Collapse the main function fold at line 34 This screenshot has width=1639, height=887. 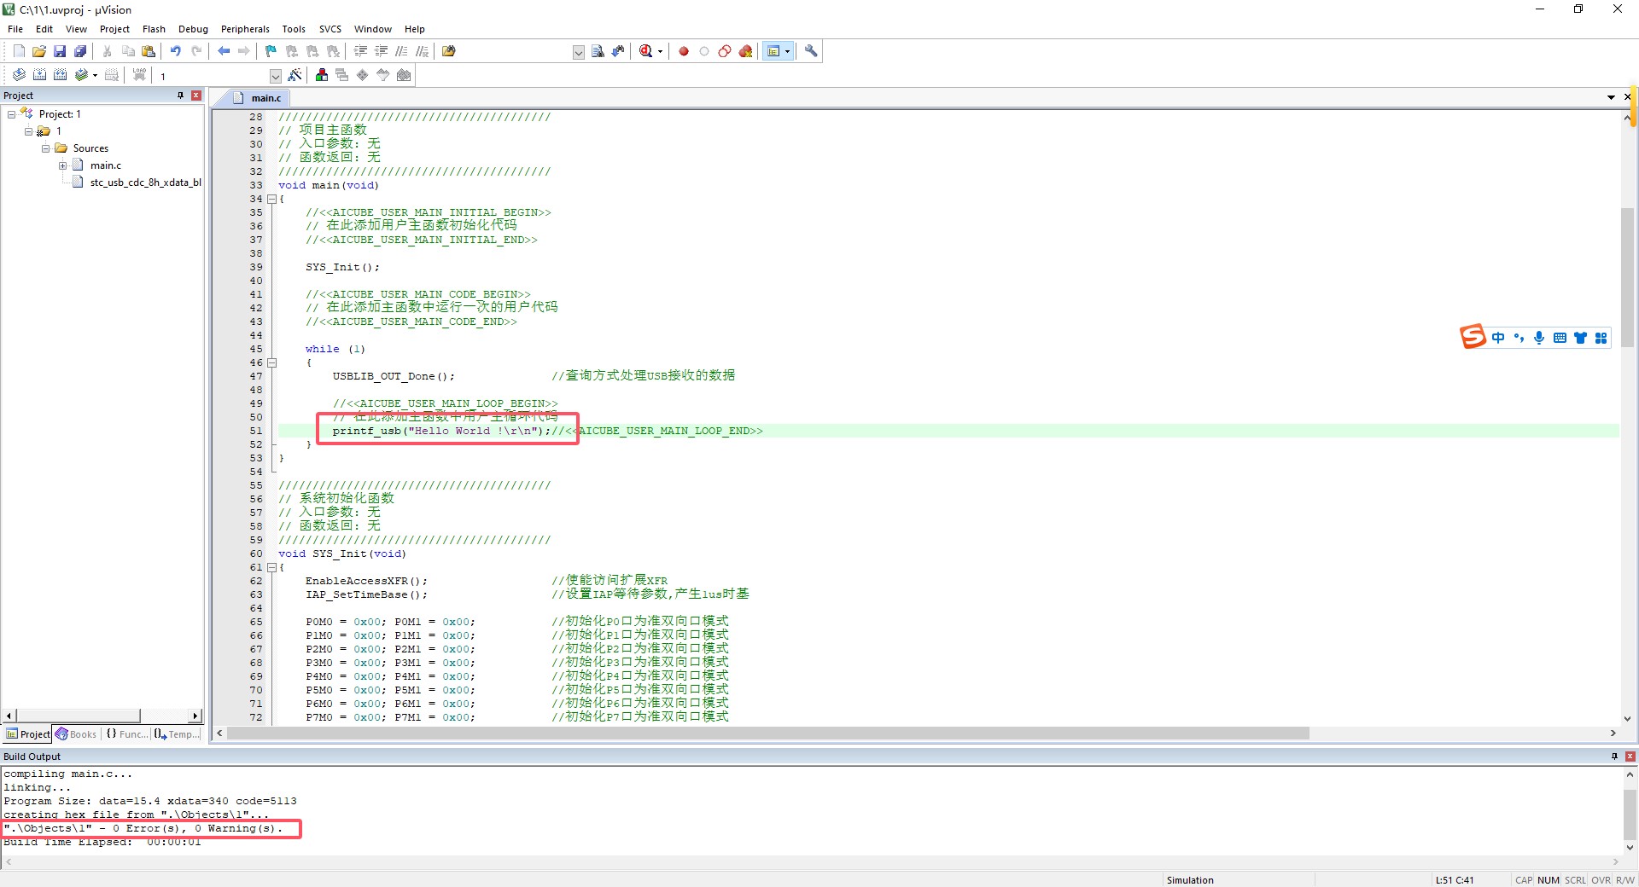pos(272,199)
